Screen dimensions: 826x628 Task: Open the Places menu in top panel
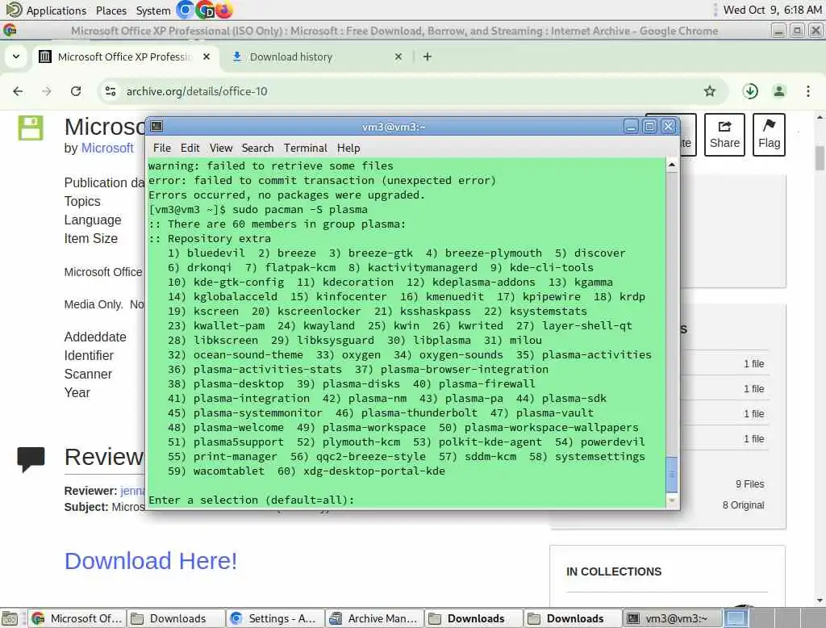point(111,10)
